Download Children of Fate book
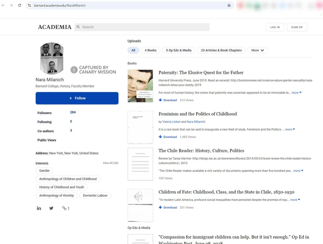This screenshot has height=244, width=323. tap(168, 207)
